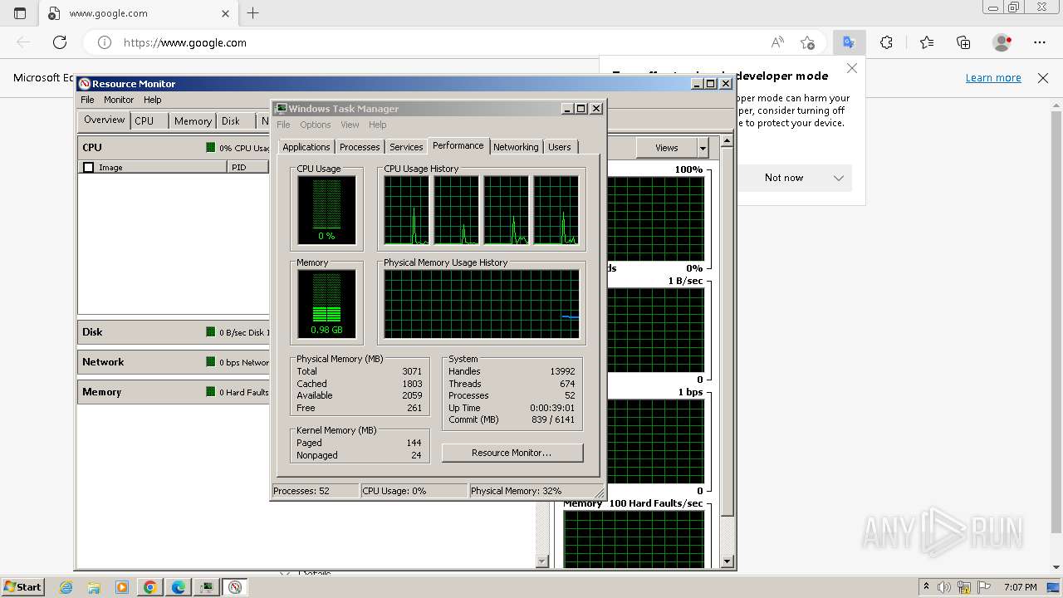Click the Resource Monitor... button
The image size is (1063, 598).
click(x=512, y=453)
